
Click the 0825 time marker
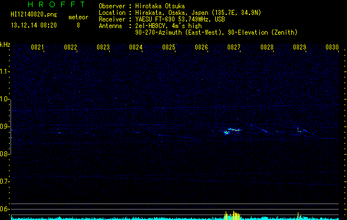[169, 47]
